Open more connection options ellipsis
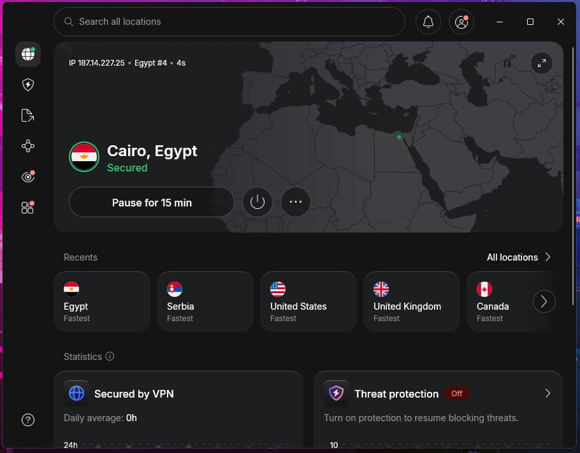The image size is (580, 453). (296, 202)
